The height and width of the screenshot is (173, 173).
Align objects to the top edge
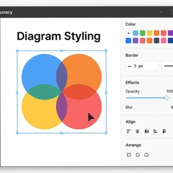tap(164, 131)
